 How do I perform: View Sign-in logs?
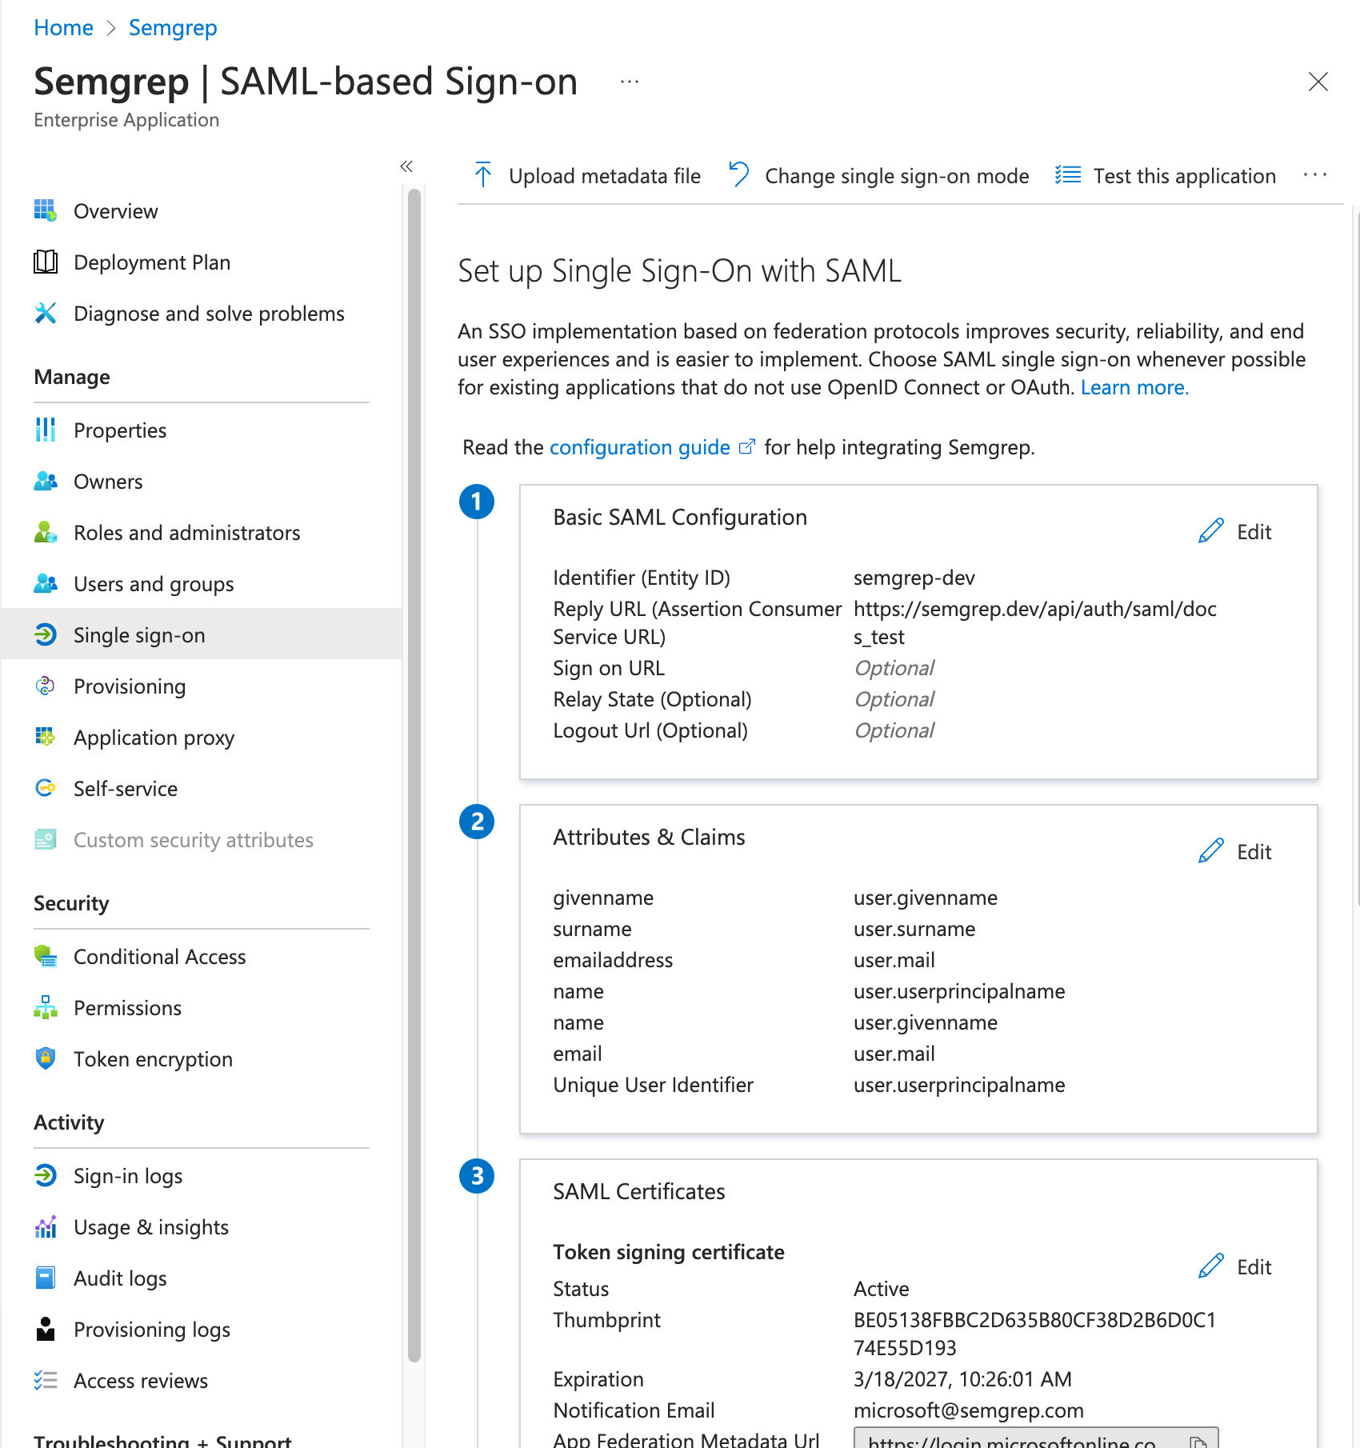coord(128,1175)
